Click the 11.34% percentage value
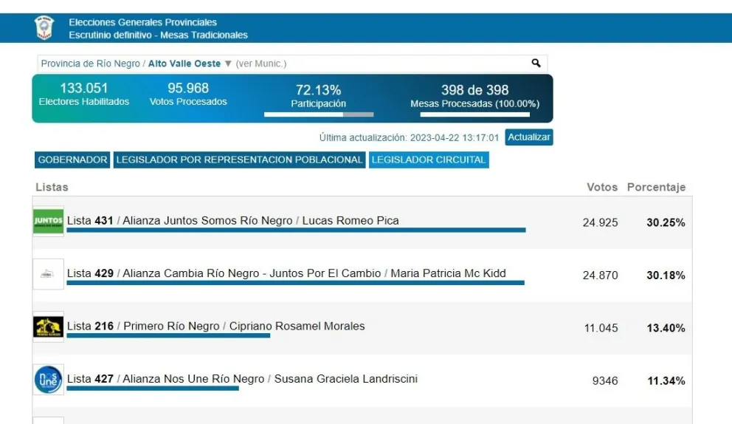Image resolution: width=732 pixels, height=424 pixels. coord(666,381)
